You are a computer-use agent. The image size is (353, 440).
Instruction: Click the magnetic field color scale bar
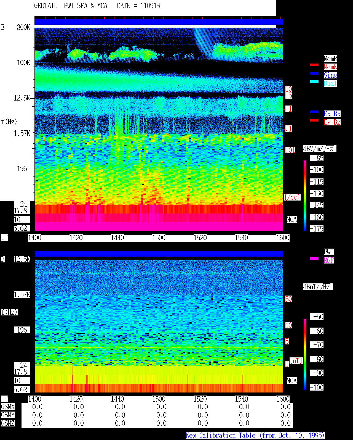click(305, 354)
